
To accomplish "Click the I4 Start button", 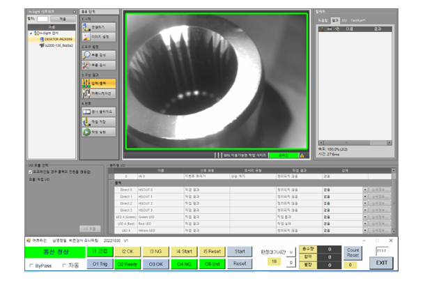I will tap(184, 251).
